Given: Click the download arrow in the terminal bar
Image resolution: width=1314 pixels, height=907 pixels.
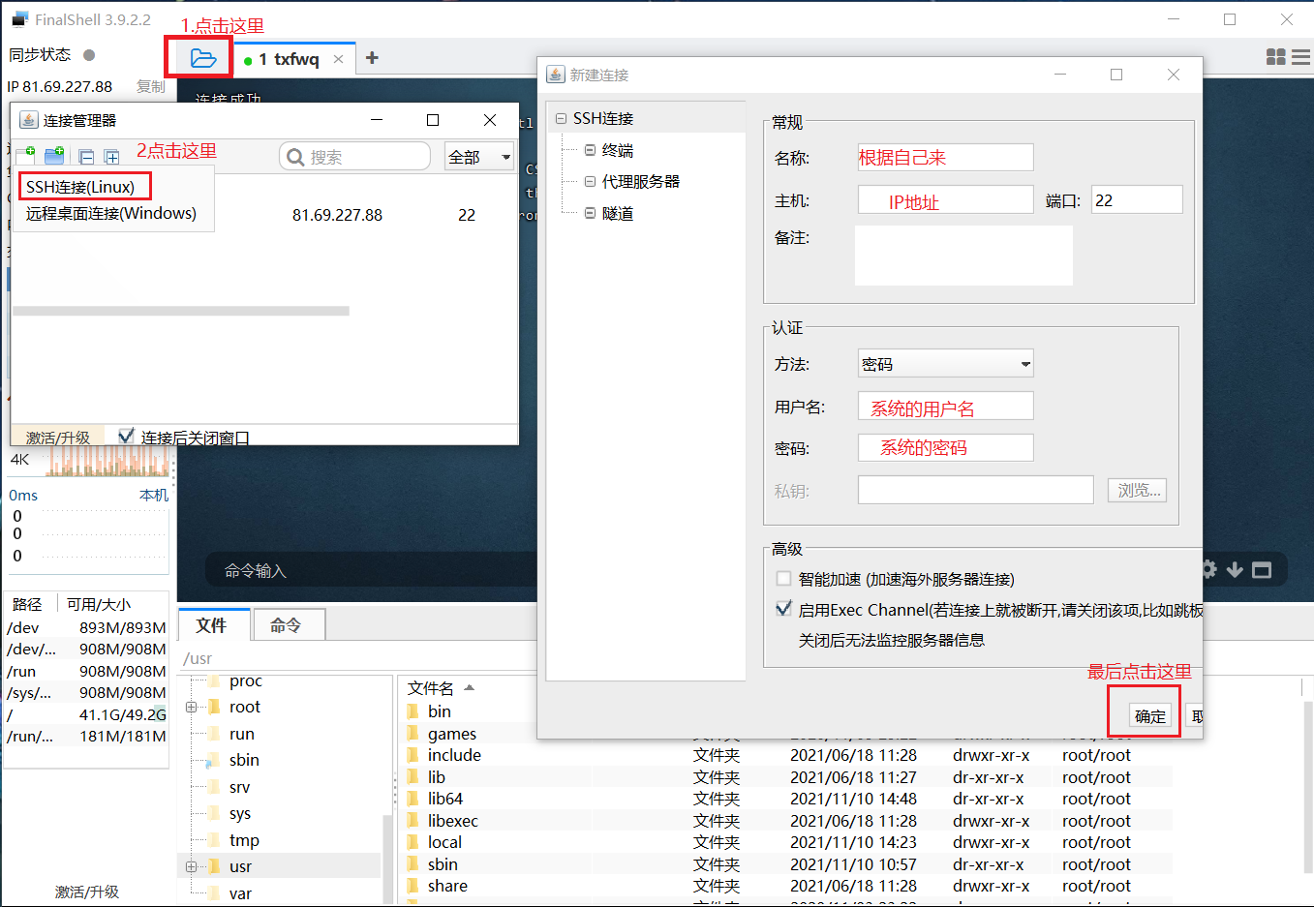Looking at the screenshot, I should tap(1236, 570).
